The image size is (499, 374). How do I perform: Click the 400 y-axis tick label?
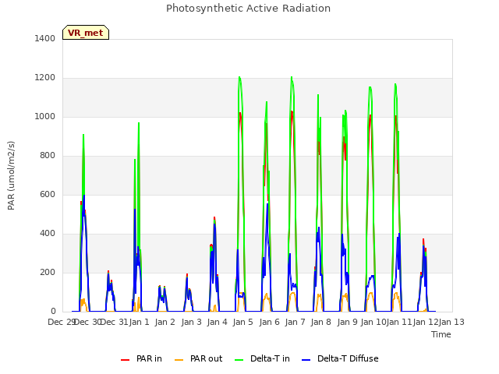pos(48,234)
